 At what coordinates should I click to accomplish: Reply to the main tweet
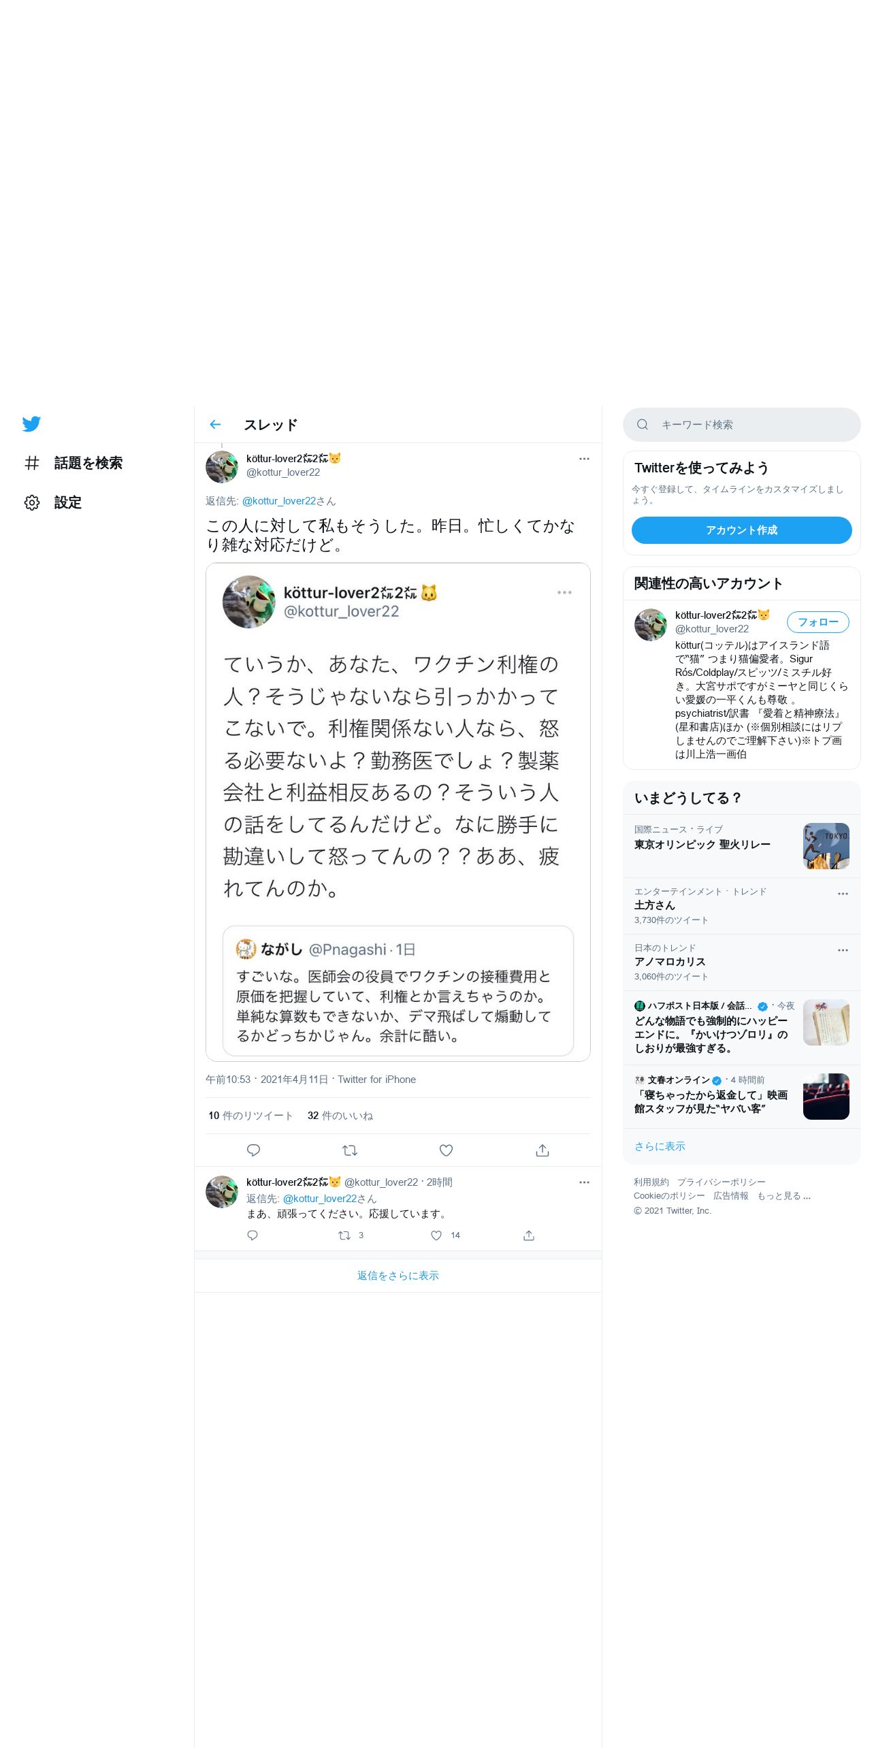(x=253, y=1150)
